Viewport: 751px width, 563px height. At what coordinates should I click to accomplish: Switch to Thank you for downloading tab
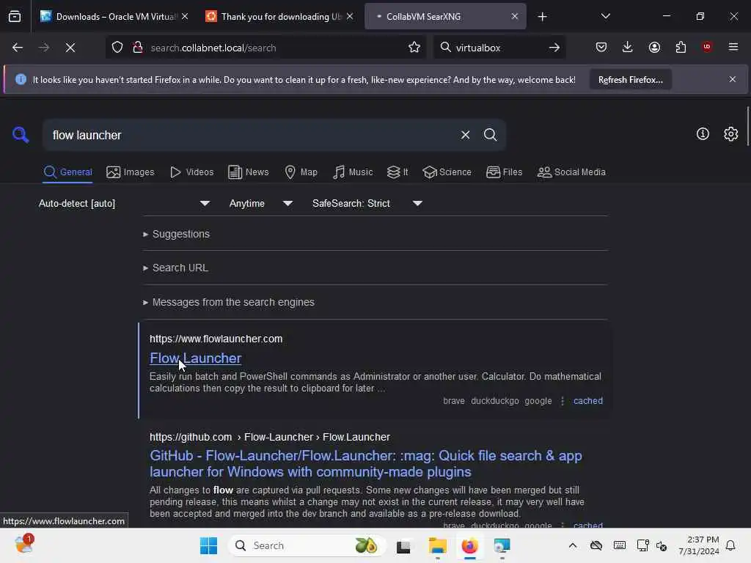pyautogui.click(x=281, y=16)
